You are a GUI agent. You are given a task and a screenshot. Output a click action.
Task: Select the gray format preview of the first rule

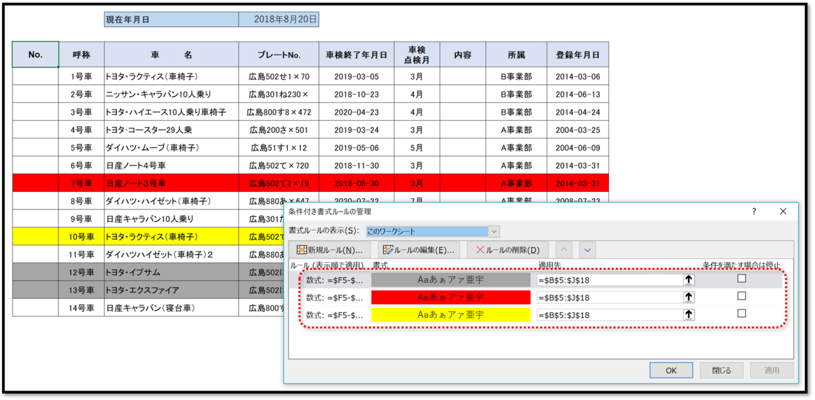[x=450, y=279]
